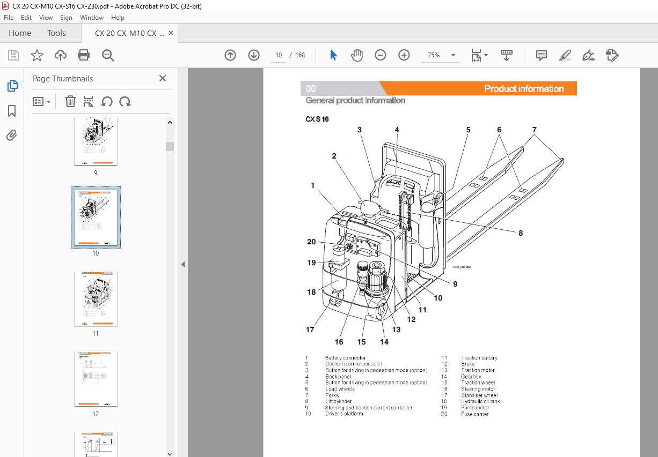The height and width of the screenshot is (457, 658).
Task: Click the 'Product information' header text
Action: (524, 89)
